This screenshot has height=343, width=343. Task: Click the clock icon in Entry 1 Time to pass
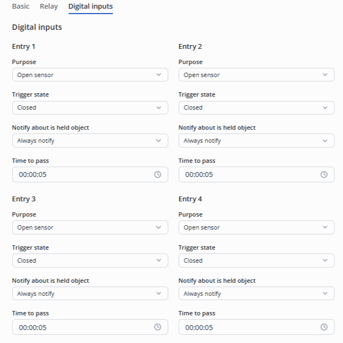point(158,175)
